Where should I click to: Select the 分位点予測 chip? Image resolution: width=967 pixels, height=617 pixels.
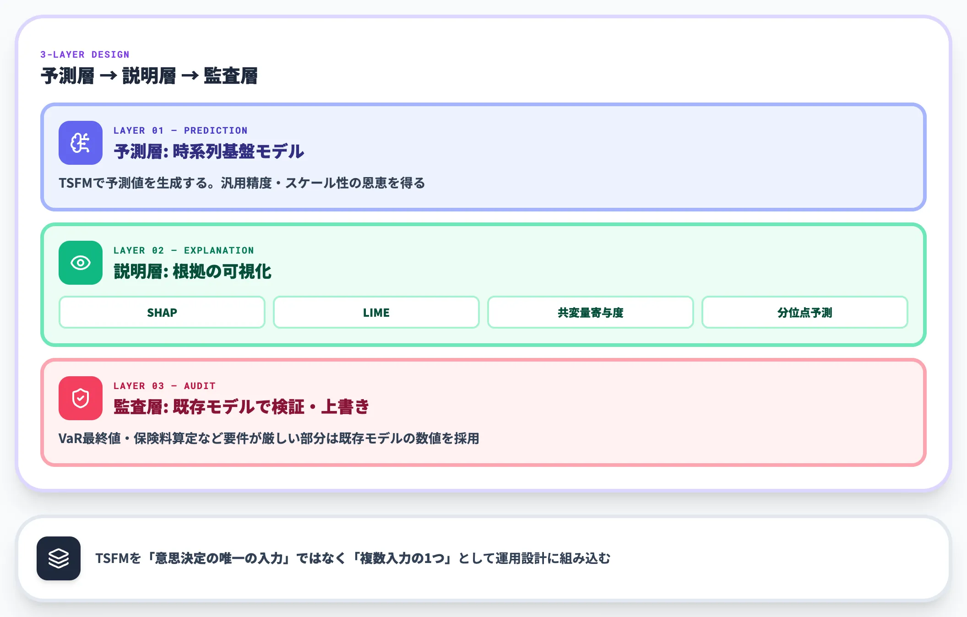pyautogui.click(x=805, y=312)
